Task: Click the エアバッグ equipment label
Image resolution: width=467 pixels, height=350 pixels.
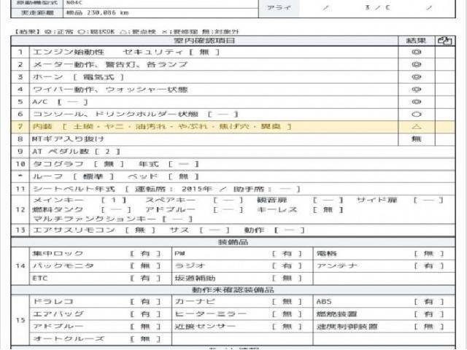Action: [x=58, y=314]
